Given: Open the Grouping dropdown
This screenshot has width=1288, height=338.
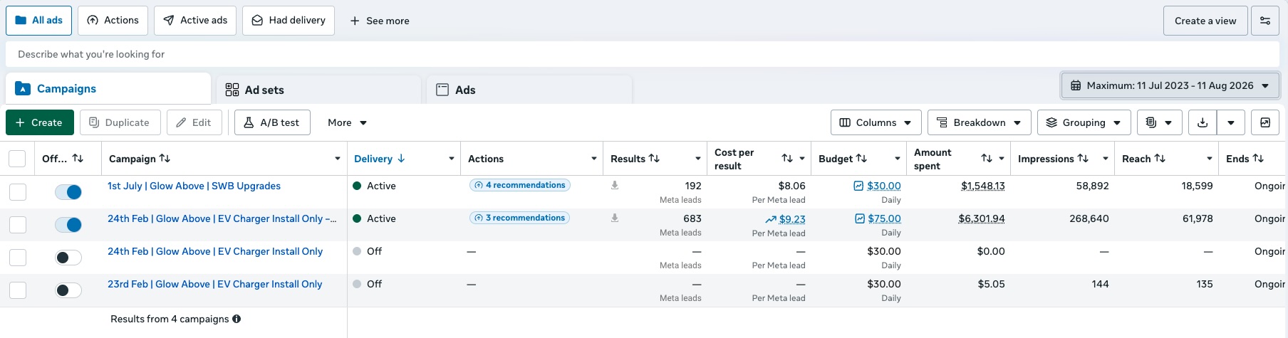Looking at the screenshot, I should click(1084, 122).
